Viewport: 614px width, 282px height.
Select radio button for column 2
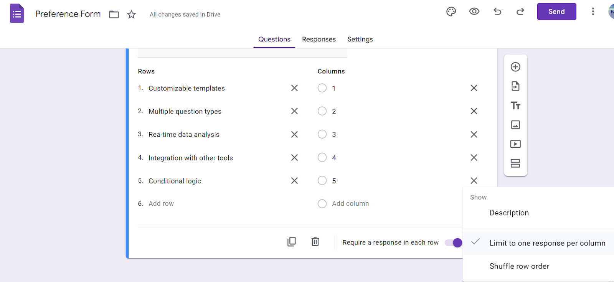click(322, 111)
